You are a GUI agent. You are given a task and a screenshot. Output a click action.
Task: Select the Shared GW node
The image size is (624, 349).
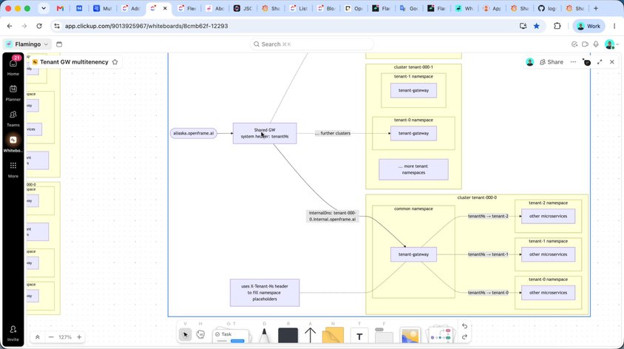point(265,133)
